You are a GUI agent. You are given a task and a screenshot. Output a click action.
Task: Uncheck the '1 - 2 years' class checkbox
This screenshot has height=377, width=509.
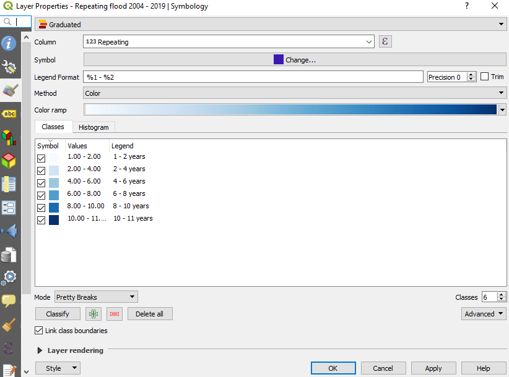click(x=41, y=159)
